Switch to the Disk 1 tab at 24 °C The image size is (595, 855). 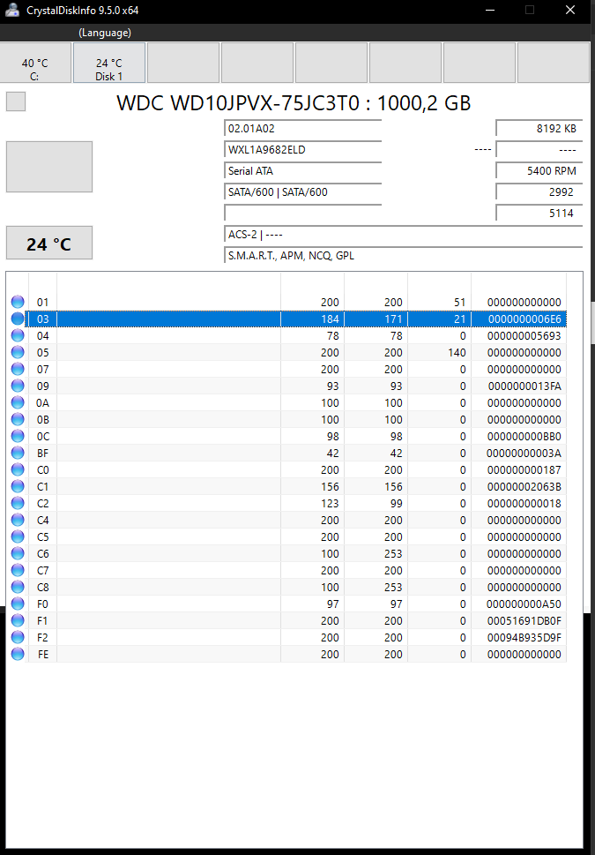tap(109, 63)
